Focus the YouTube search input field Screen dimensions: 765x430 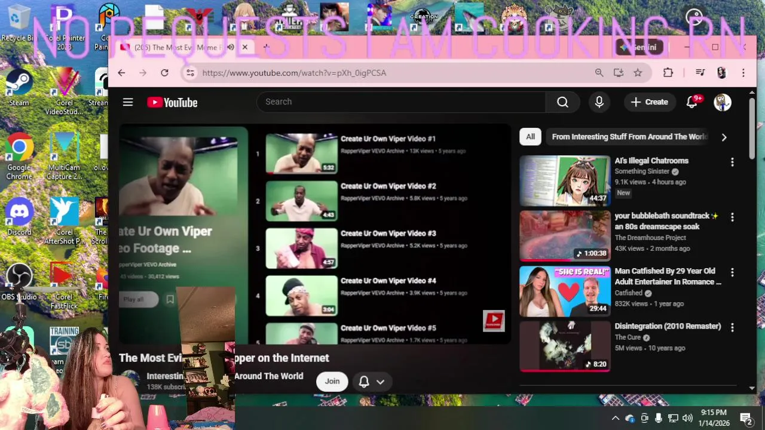click(x=401, y=102)
